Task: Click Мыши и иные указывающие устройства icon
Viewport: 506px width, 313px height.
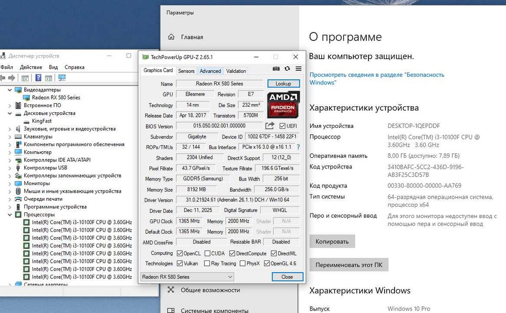Action: [18, 191]
